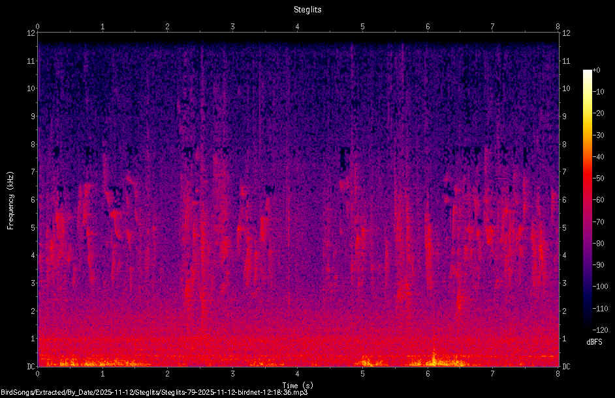
Task: Select the -90 purple level on the color scale
Action: (x=598, y=265)
